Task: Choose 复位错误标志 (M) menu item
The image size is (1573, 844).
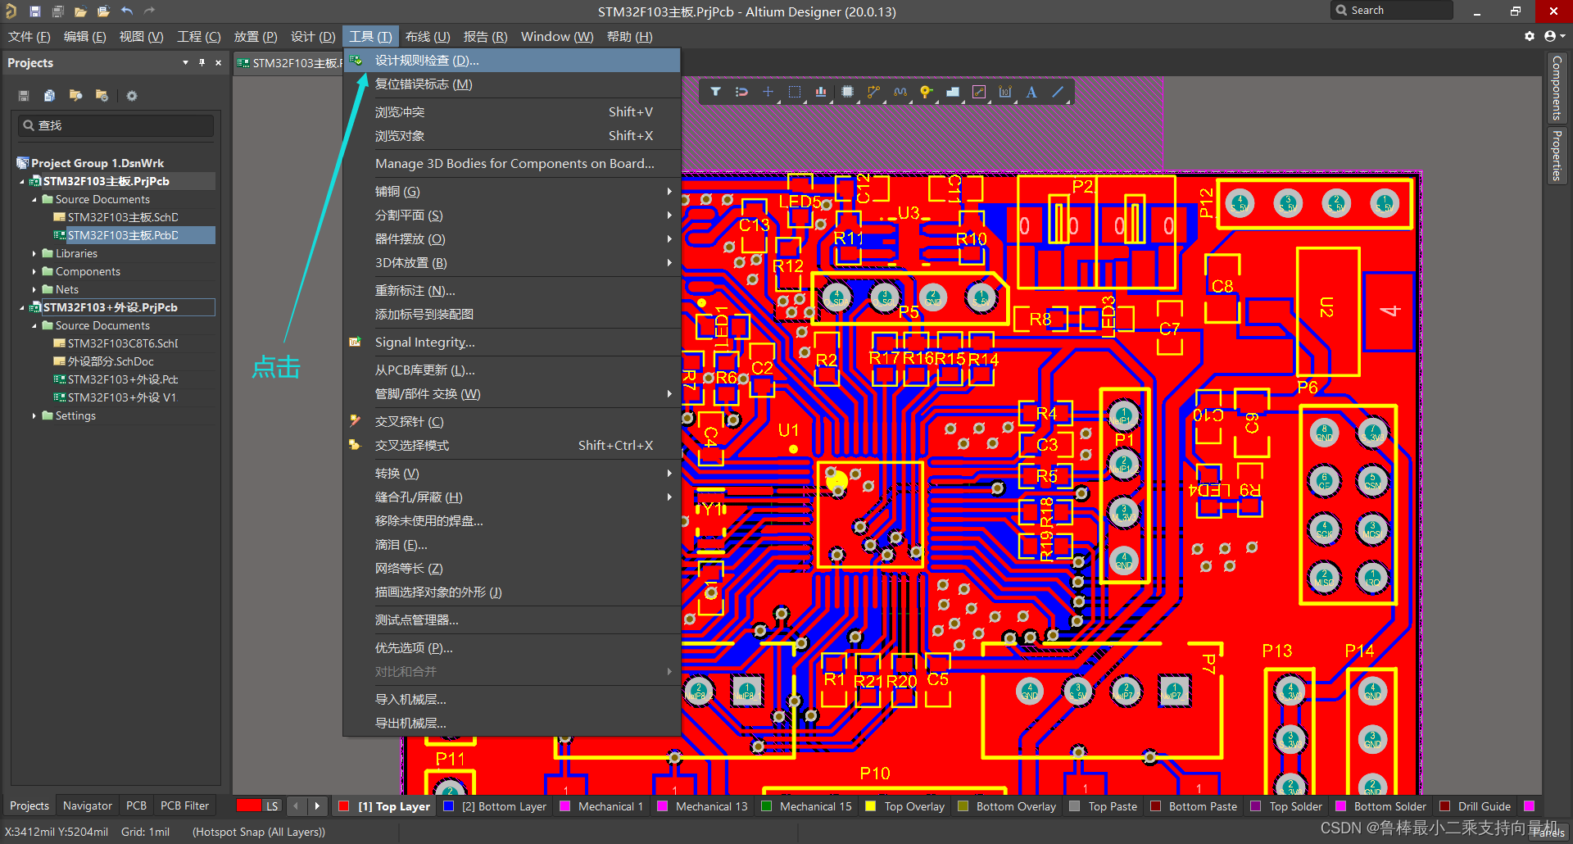Action: tap(512, 84)
